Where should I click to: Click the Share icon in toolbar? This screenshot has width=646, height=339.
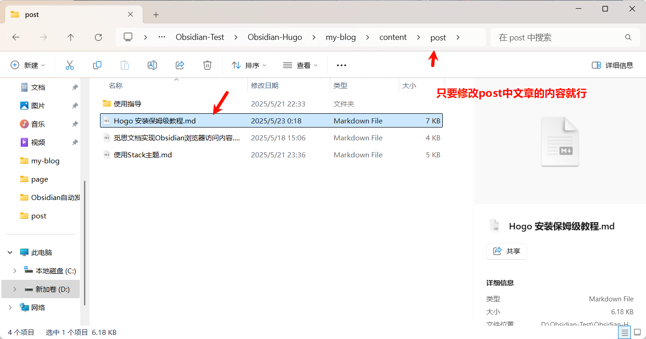pyautogui.click(x=180, y=65)
